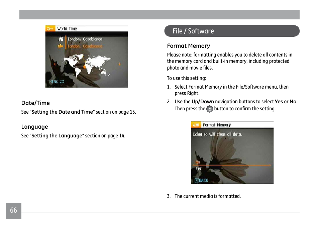319x232 pixels.
Task: Click the world map thumbnail image
Action: 87,65
